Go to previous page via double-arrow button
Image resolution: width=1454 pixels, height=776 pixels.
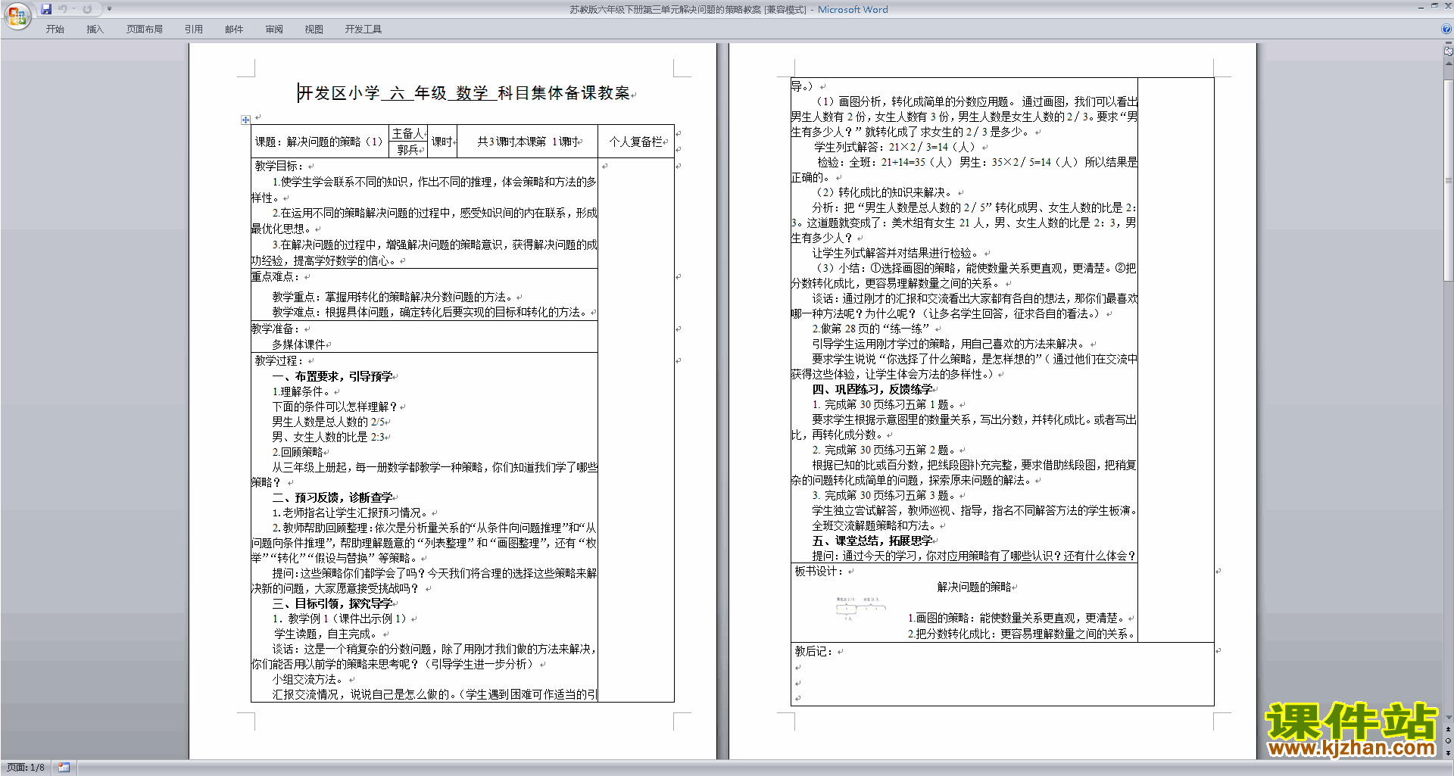[1449, 729]
